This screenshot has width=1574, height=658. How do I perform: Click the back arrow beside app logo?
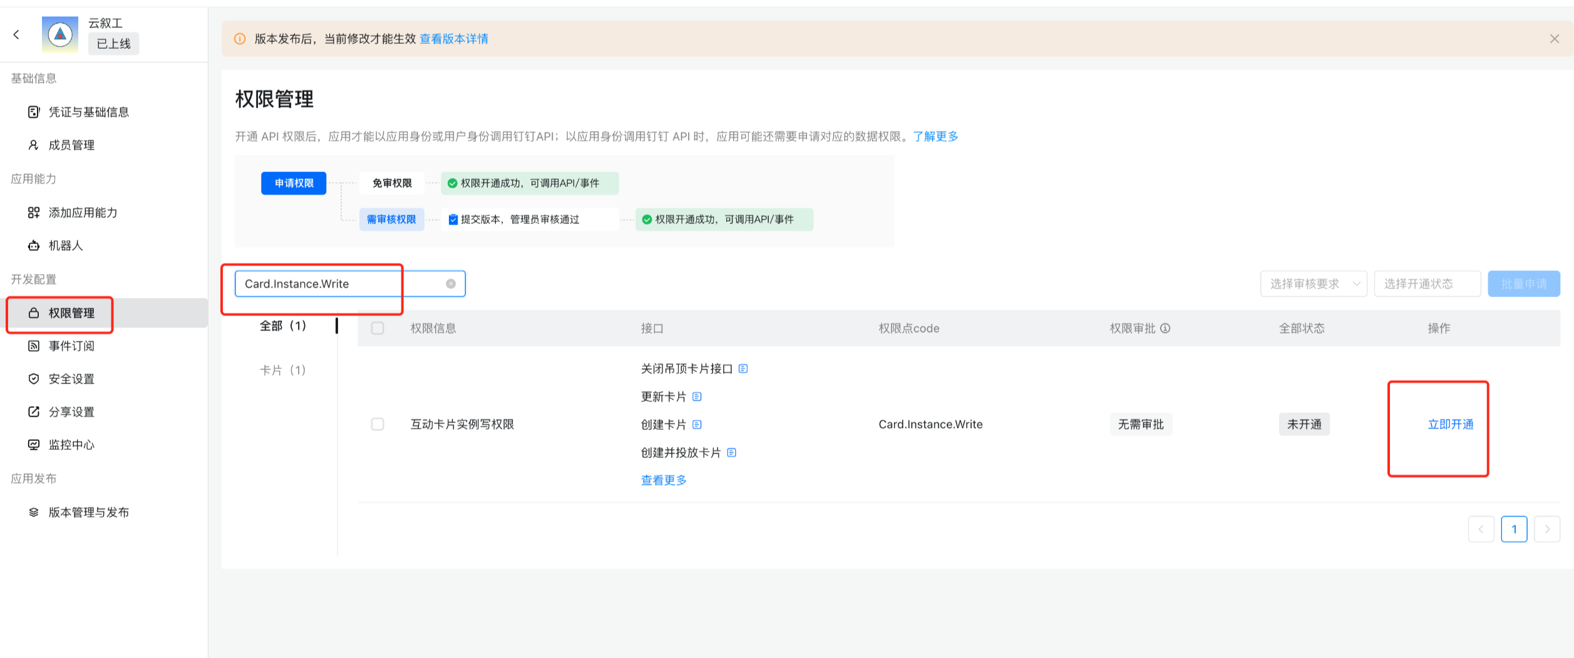16,34
